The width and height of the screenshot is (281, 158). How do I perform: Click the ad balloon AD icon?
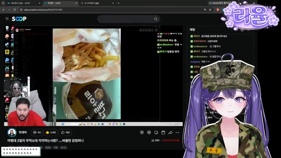tap(149, 132)
